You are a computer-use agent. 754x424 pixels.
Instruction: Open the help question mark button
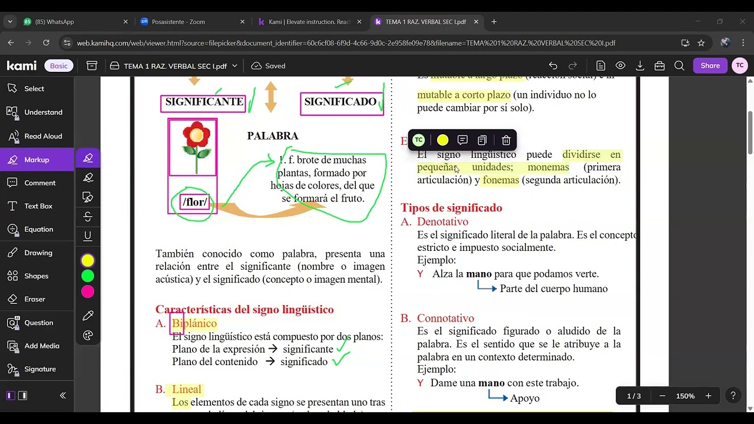coord(733,396)
